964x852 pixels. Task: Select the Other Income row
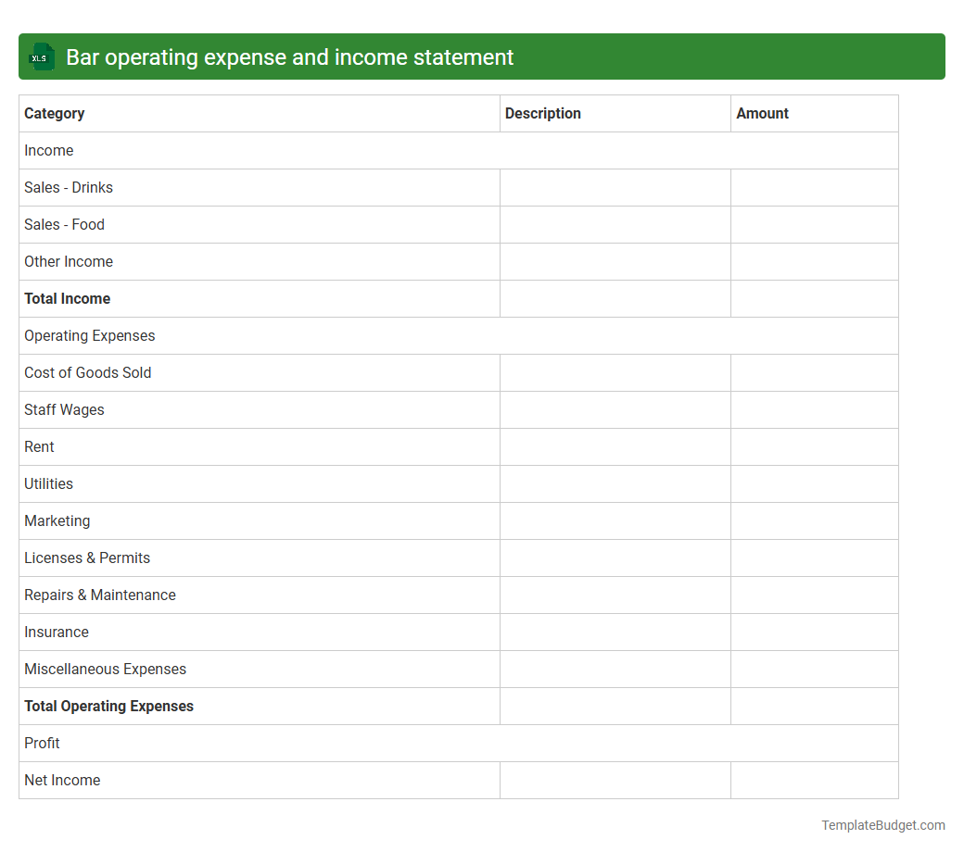[x=68, y=261]
